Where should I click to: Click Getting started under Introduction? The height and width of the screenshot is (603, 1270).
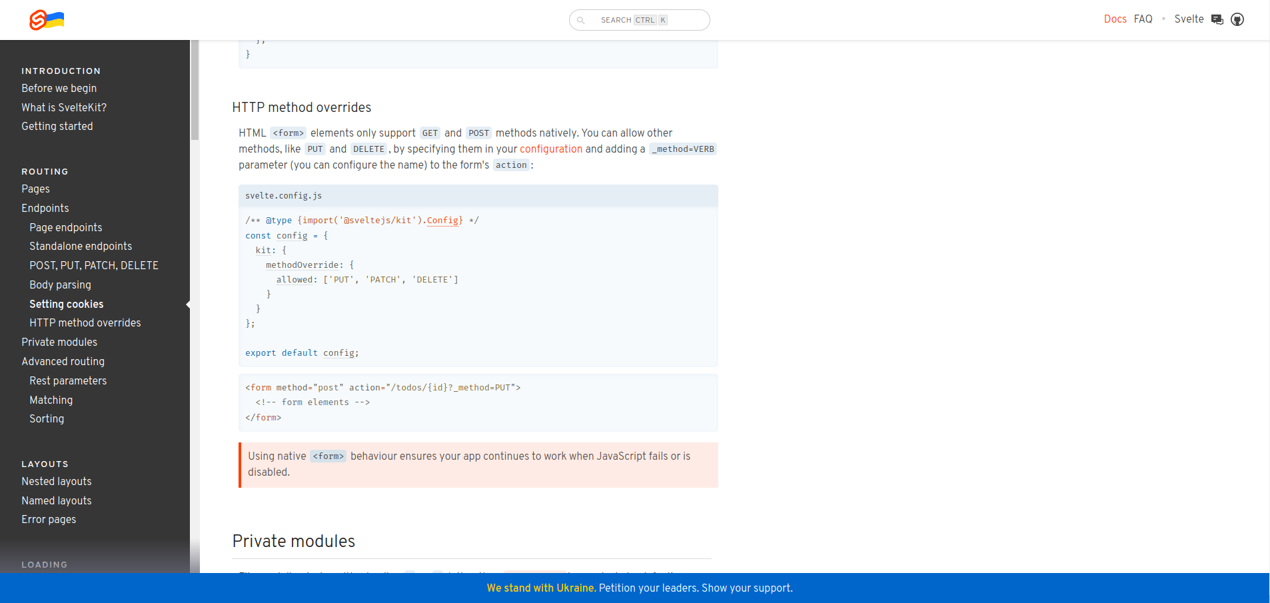[x=57, y=126]
